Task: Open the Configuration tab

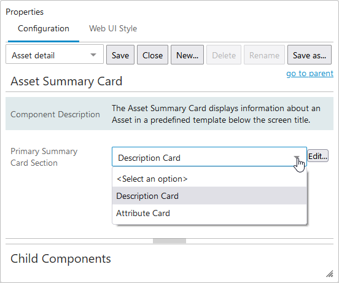Action: coord(44,28)
